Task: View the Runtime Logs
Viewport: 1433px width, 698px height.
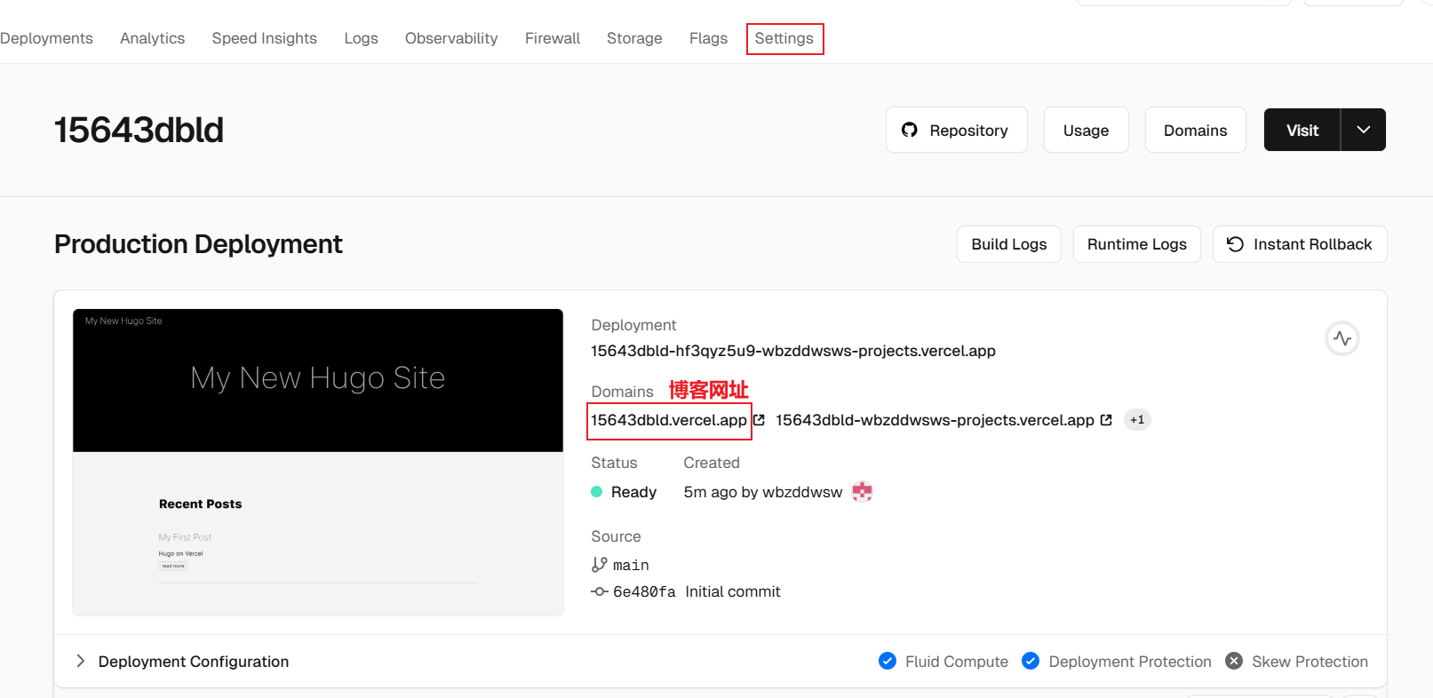Action: point(1137,244)
